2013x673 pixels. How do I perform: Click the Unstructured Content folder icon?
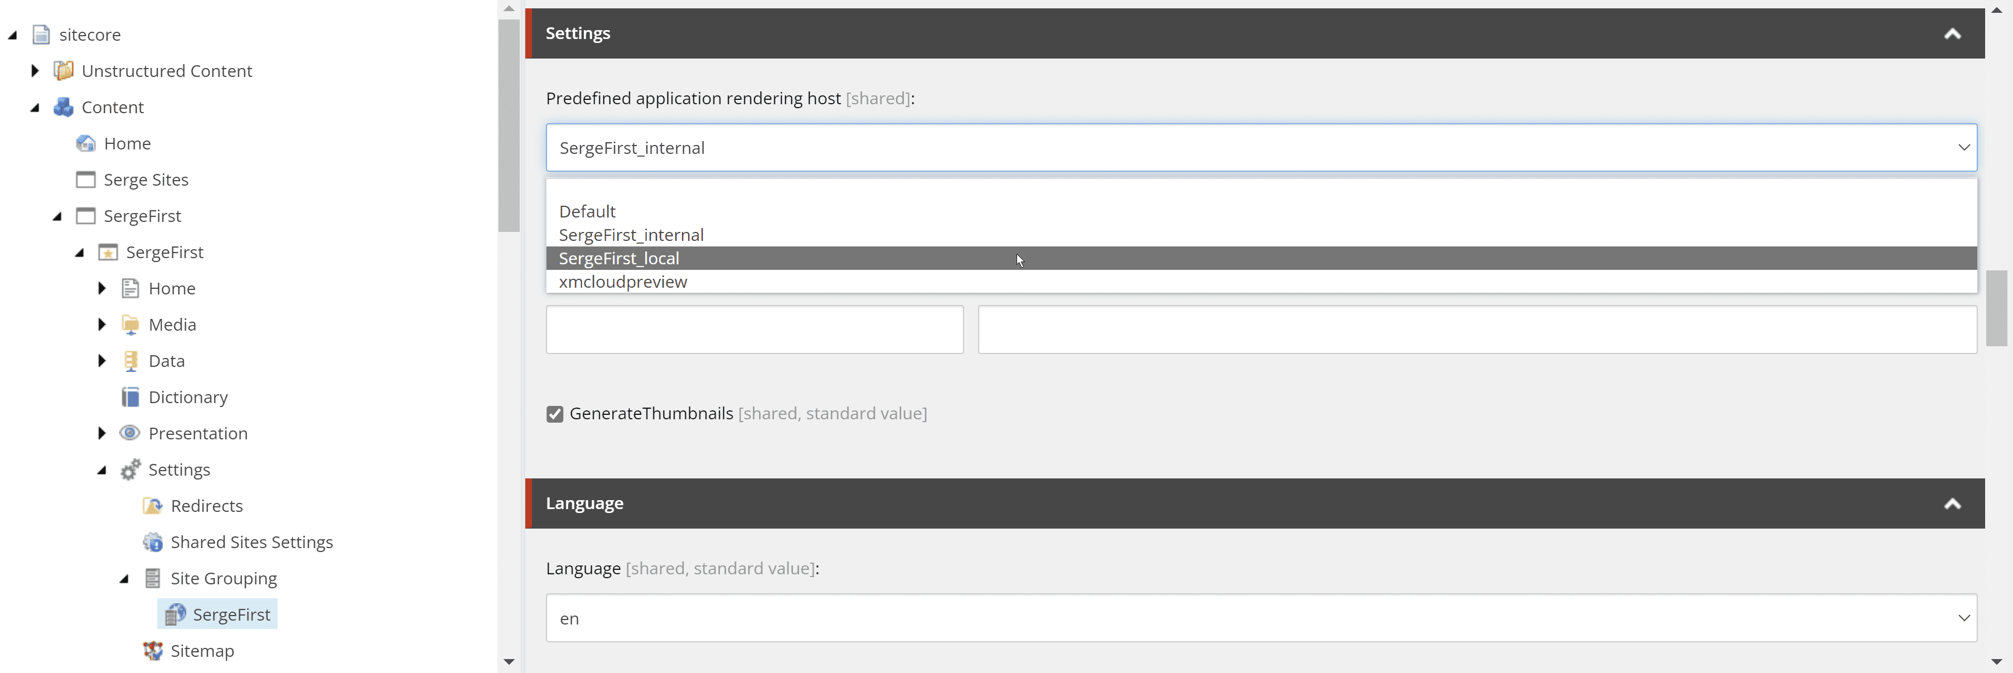click(64, 71)
